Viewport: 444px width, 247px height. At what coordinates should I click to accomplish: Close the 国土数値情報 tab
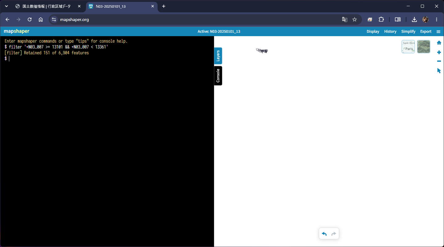click(x=79, y=6)
